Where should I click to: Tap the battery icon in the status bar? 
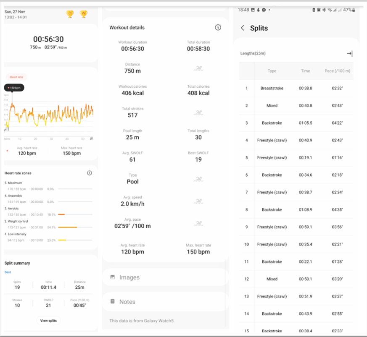pos(354,10)
